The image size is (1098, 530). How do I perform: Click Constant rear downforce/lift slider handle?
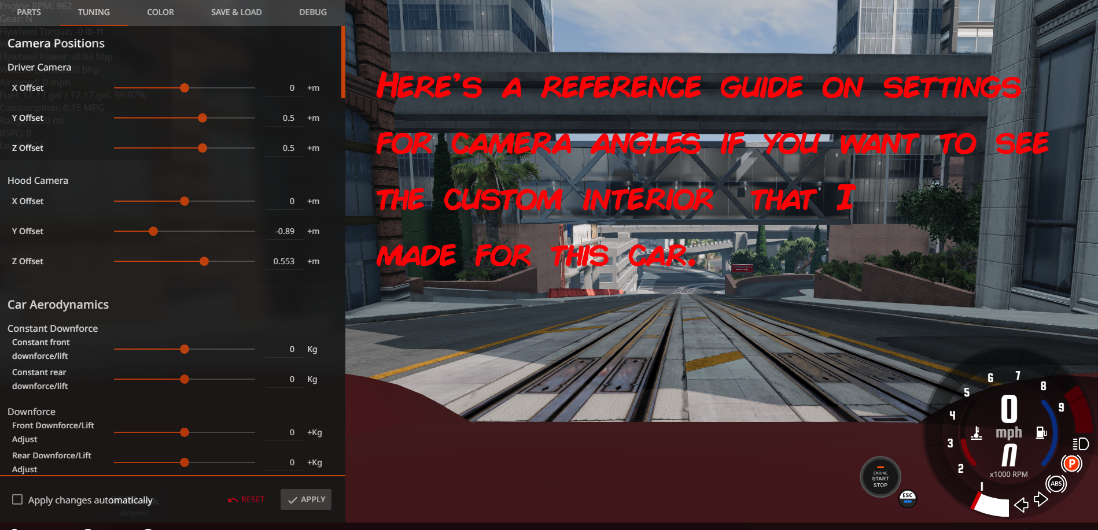[x=185, y=379]
